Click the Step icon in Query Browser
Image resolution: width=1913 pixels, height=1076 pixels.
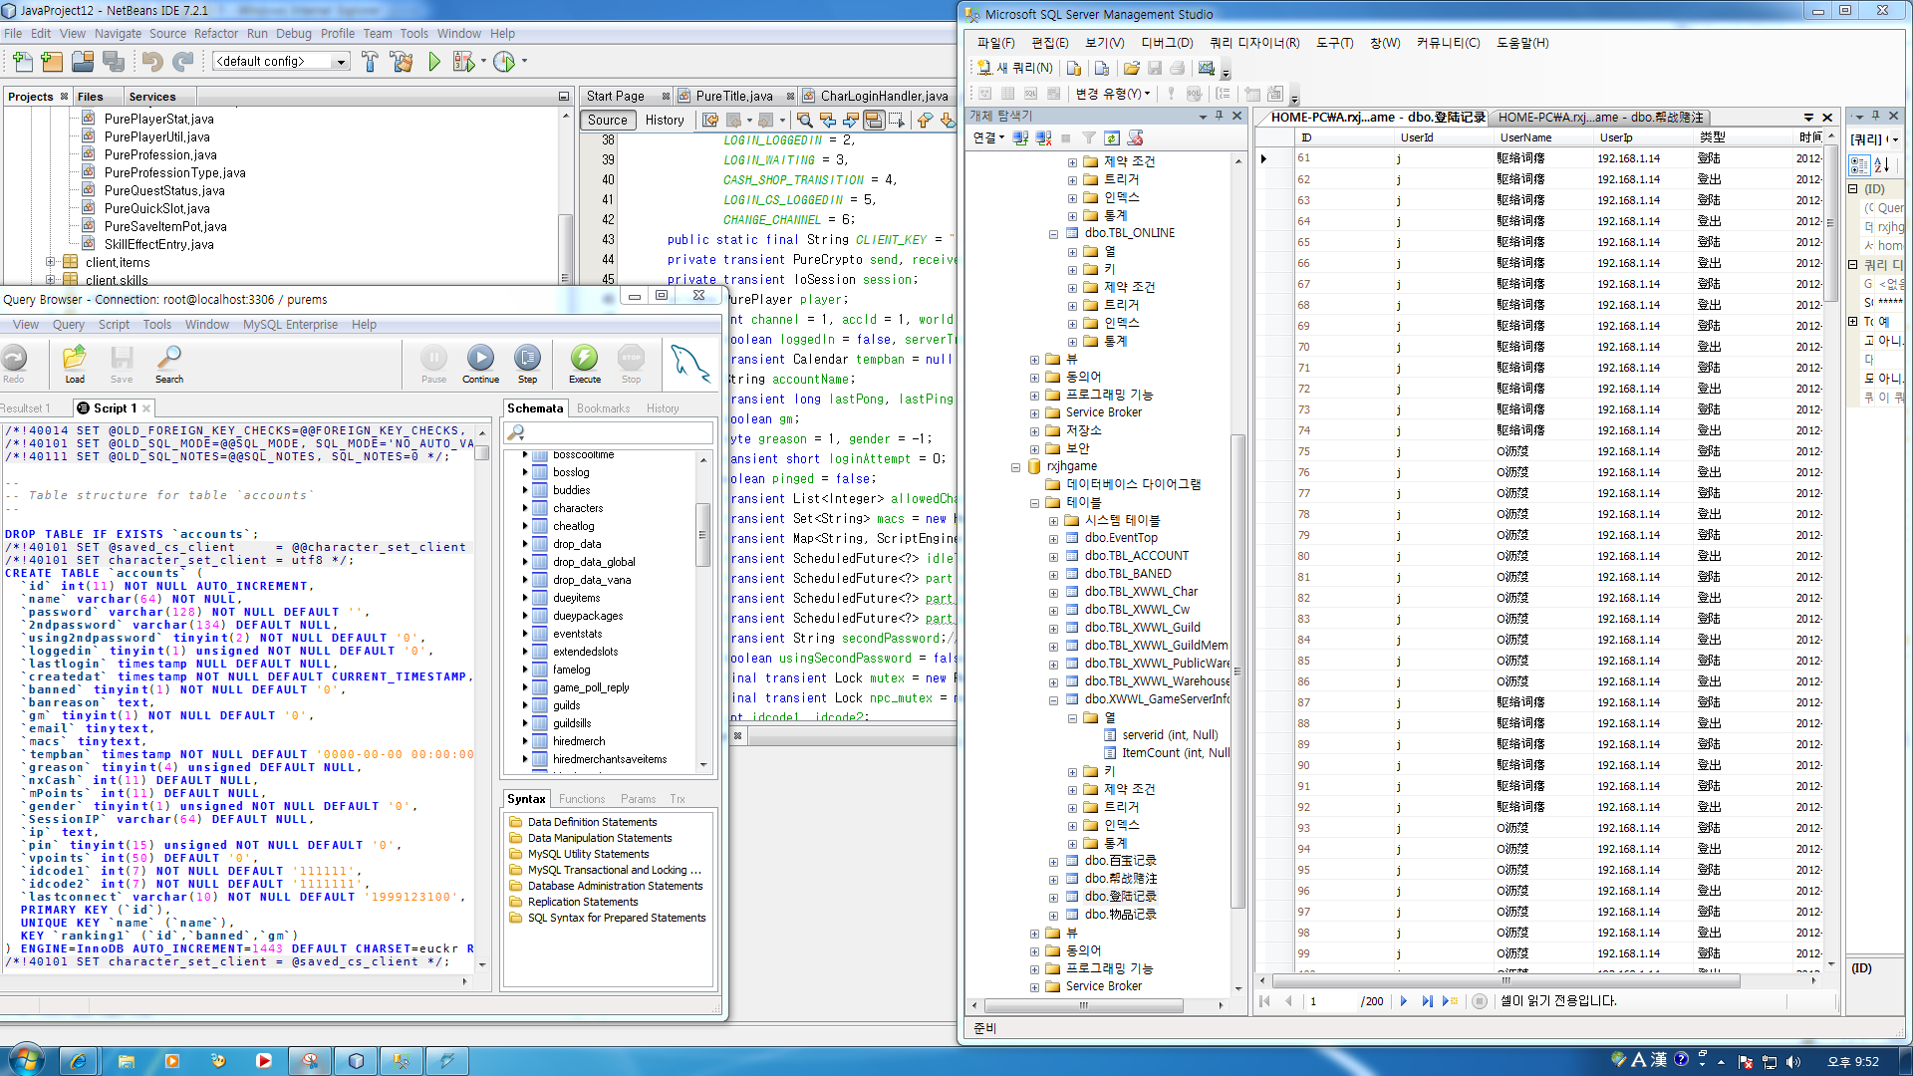coord(527,364)
